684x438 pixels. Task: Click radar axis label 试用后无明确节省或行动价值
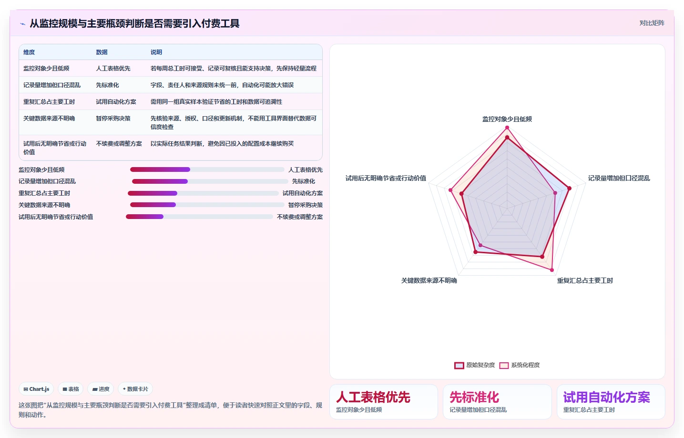[386, 178]
